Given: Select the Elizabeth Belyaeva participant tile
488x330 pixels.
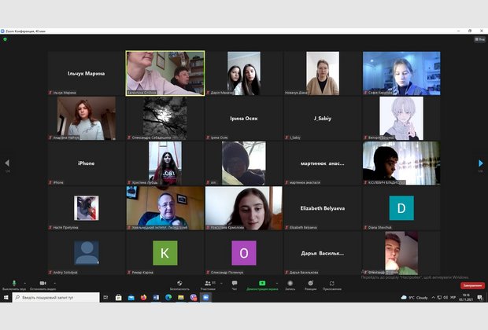Looking at the screenshot, I should (323, 208).
